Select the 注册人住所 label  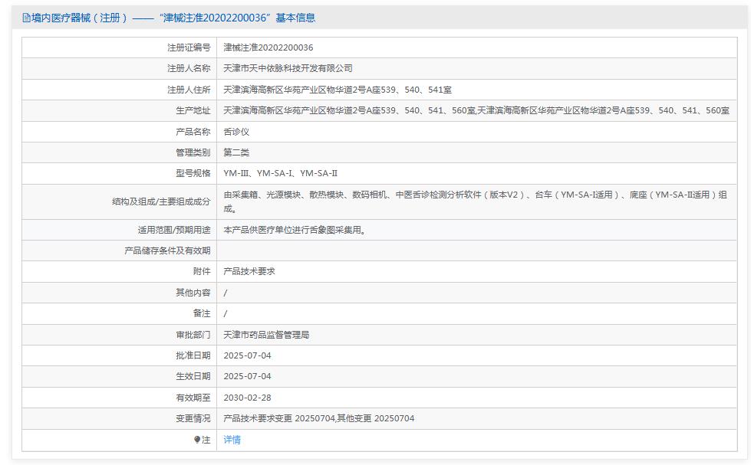pos(189,90)
